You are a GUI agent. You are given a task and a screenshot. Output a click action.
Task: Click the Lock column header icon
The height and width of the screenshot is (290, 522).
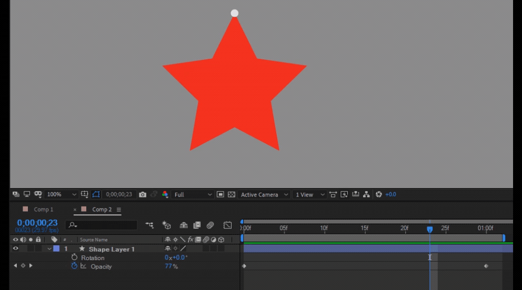pyautogui.click(x=38, y=239)
